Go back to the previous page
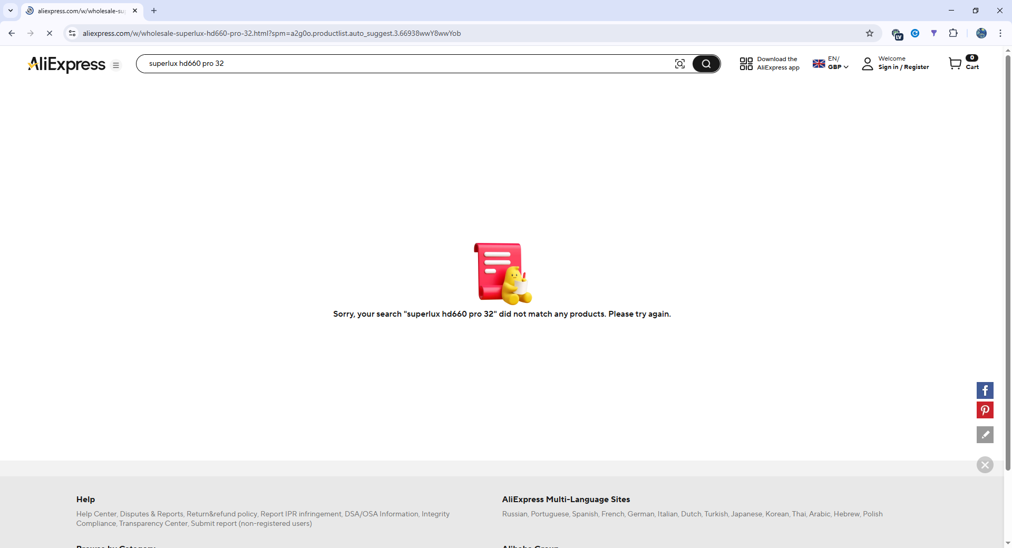The image size is (1012, 548). pos(12,33)
